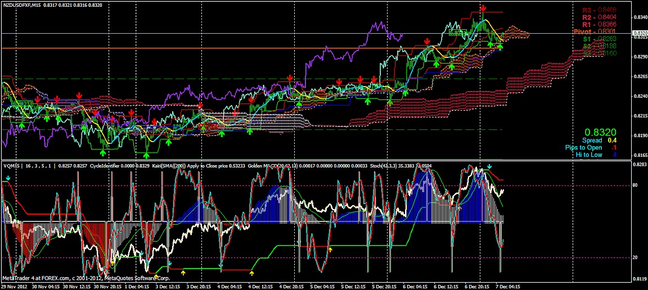Viewport: 648px width, 290px height.
Task: Click the rightmost green buy arrow on price chart
Action: (500, 47)
